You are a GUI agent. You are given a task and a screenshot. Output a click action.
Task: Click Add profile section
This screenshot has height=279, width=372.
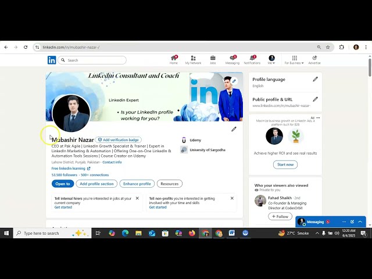pos(96,184)
